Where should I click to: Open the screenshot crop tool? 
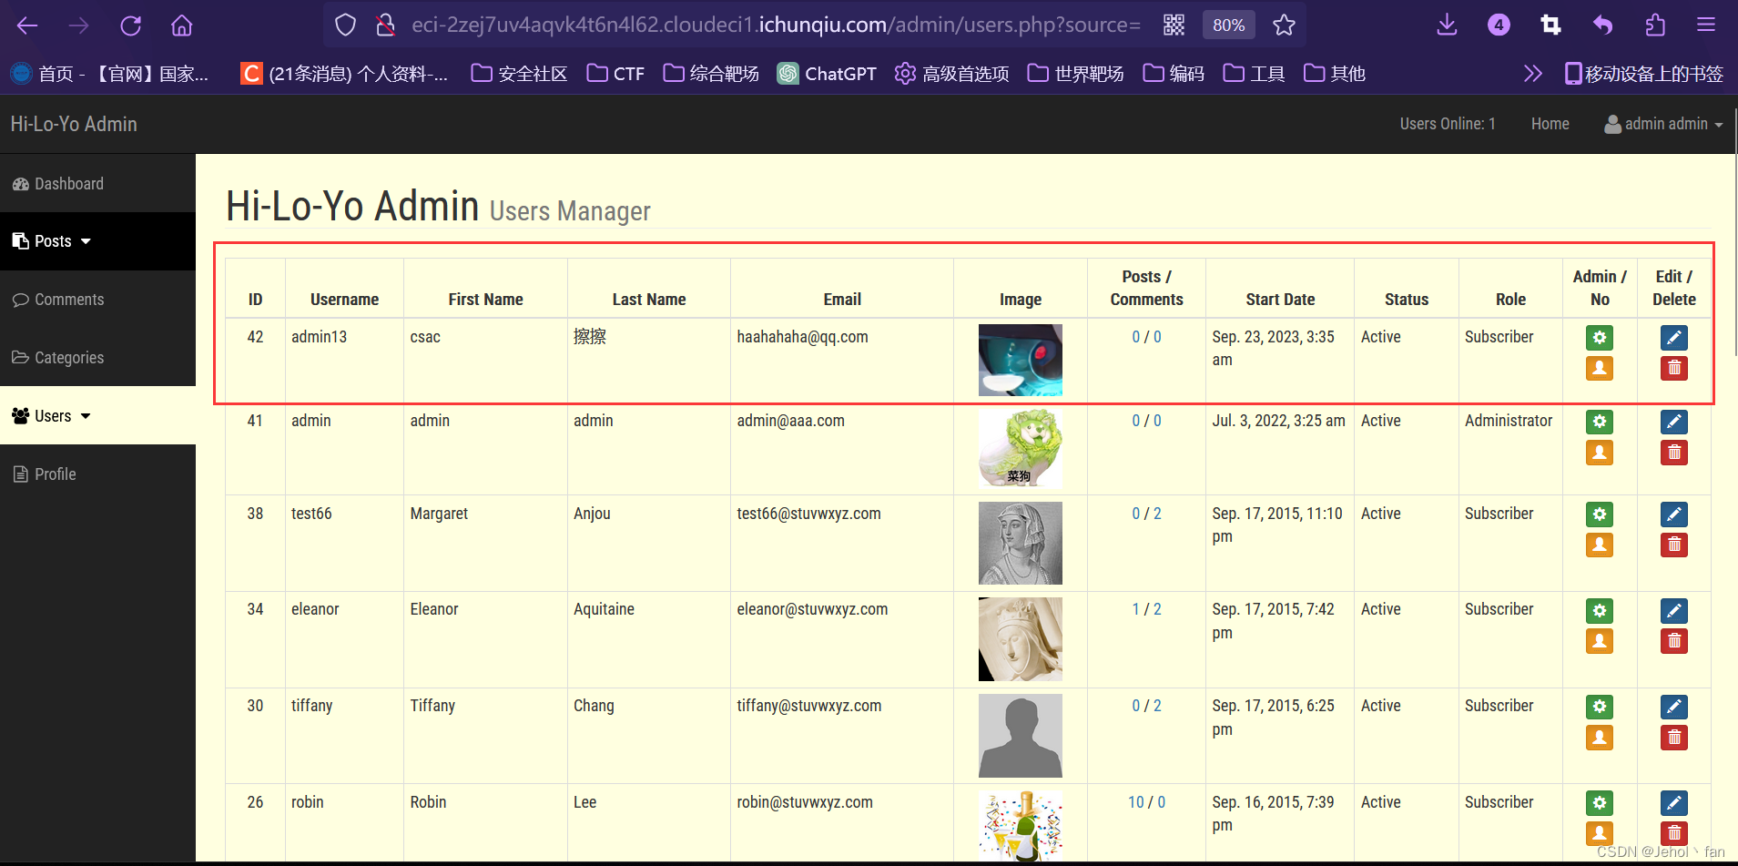tap(1550, 25)
